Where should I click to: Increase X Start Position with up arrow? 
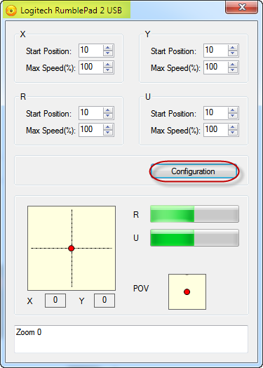pyautogui.click(x=108, y=48)
